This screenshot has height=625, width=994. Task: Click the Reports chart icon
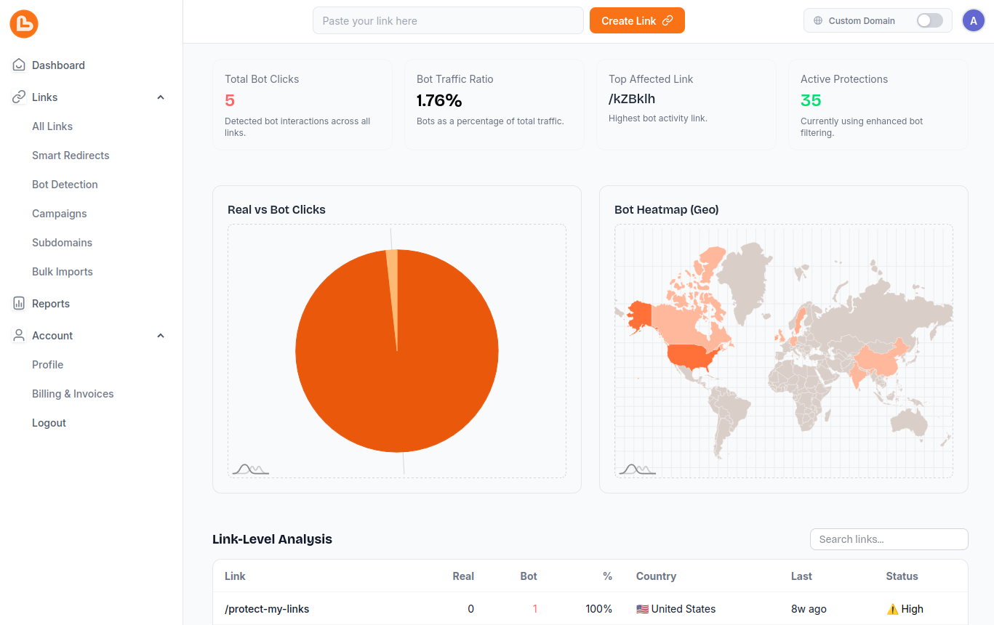tap(19, 304)
